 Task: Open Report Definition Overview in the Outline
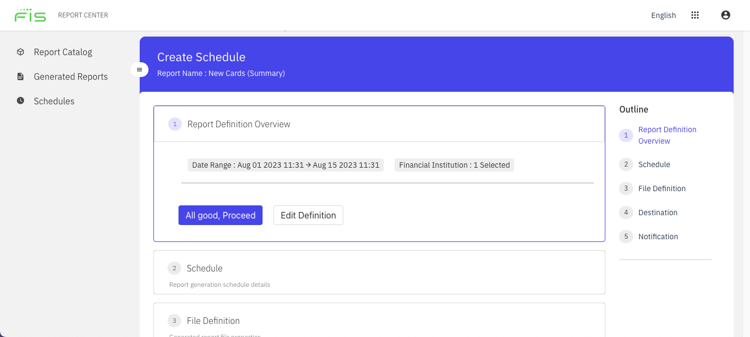[667, 135]
